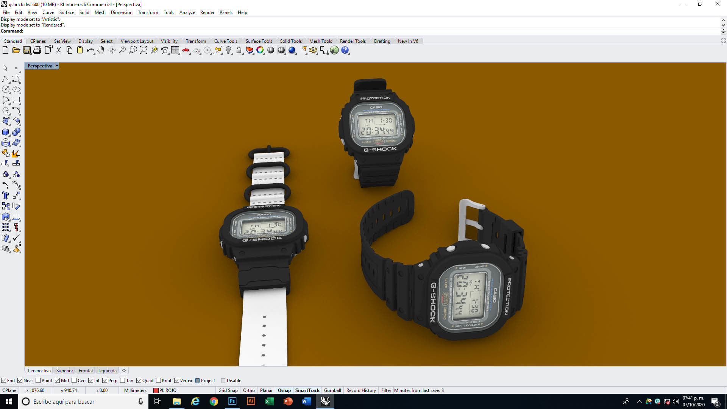Select the Circle tool in left sidebar
Screen dimensions: 727x409
coord(6,90)
